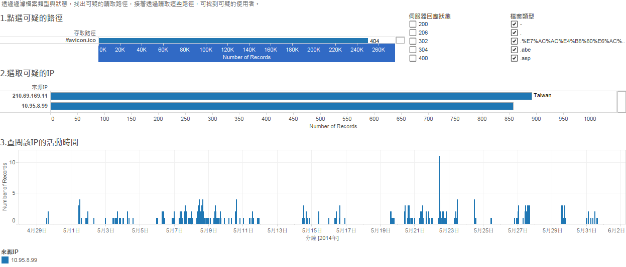Select the 210.69.169.11 source IP bar
The image size is (626, 267).
(291, 96)
